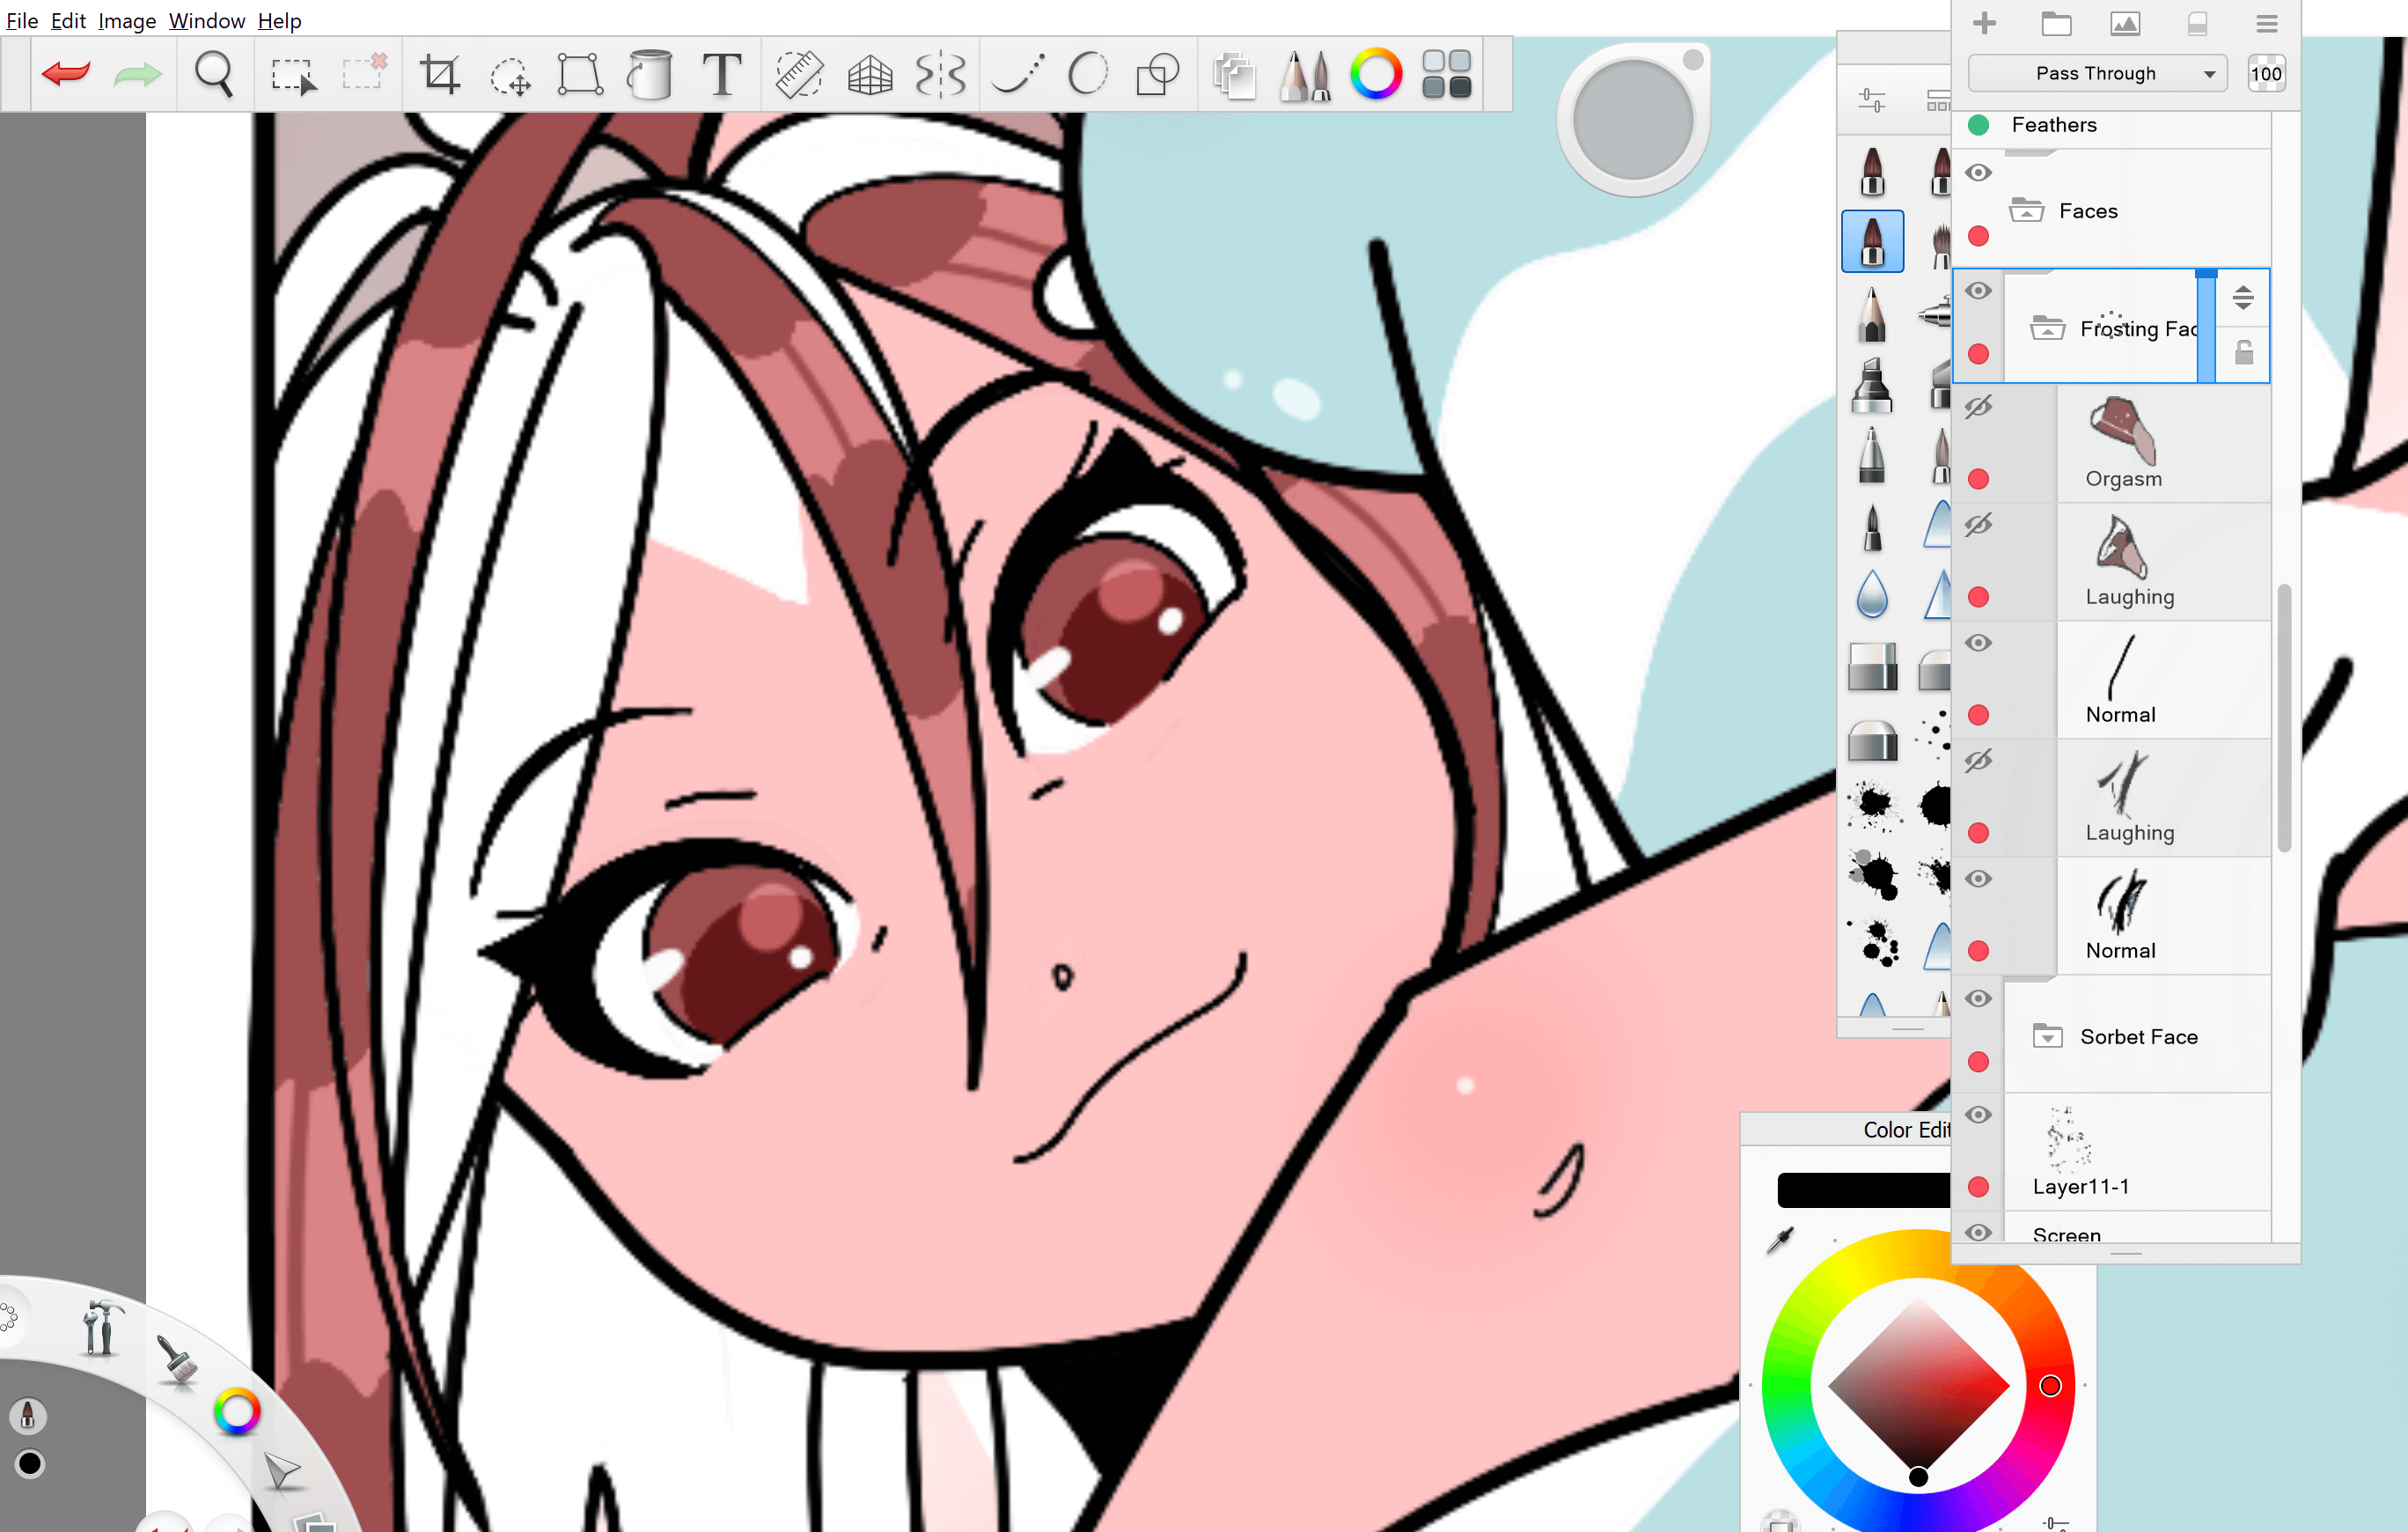The width and height of the screenshot is (2408, 1532).
Task: Open the Window menu
Action: [206, 20]
